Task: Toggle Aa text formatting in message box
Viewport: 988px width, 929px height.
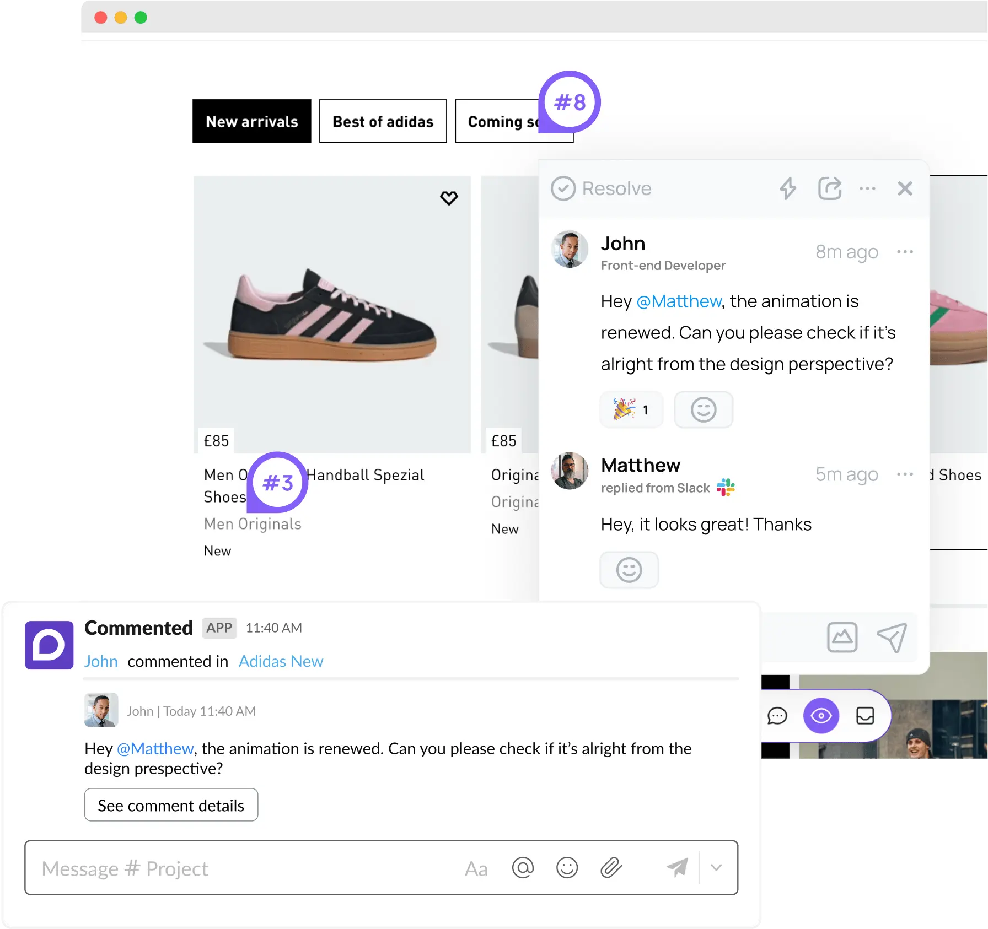Action: coord(476,868)
